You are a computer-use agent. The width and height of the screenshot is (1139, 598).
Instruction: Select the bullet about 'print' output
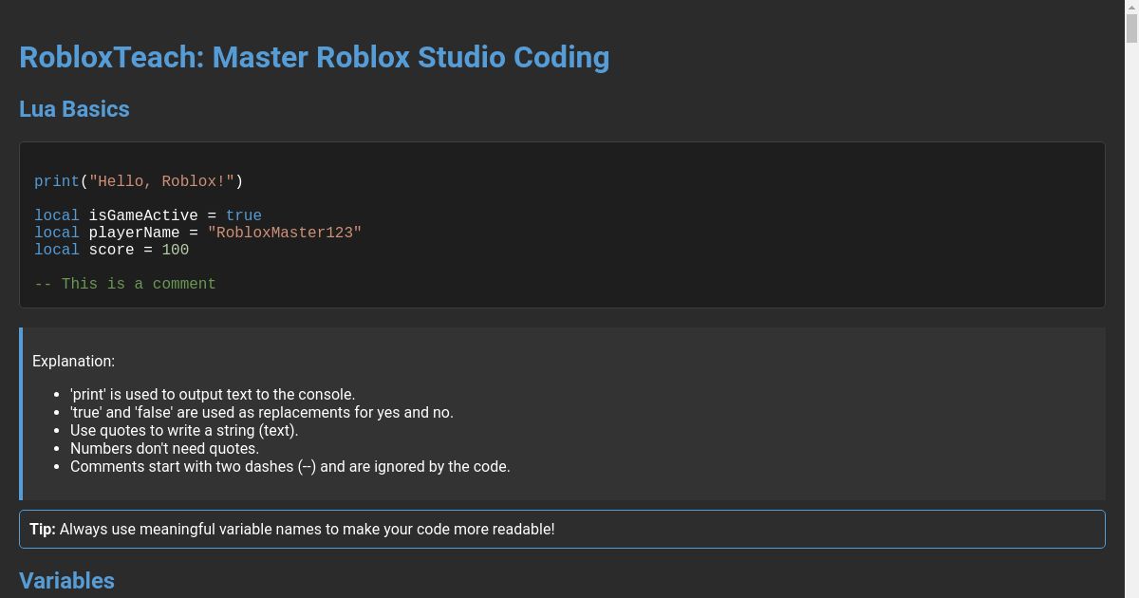pos(212,394)
